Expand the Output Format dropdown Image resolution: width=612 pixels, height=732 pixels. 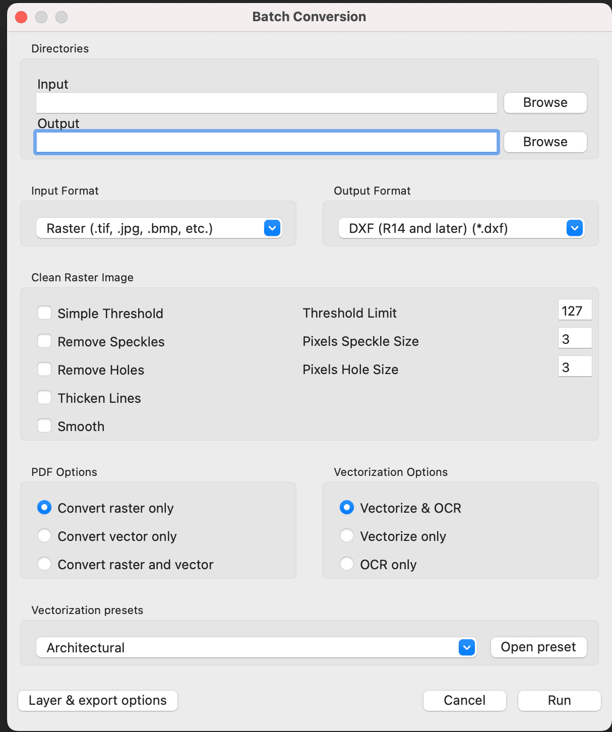[x=574, y=228]
